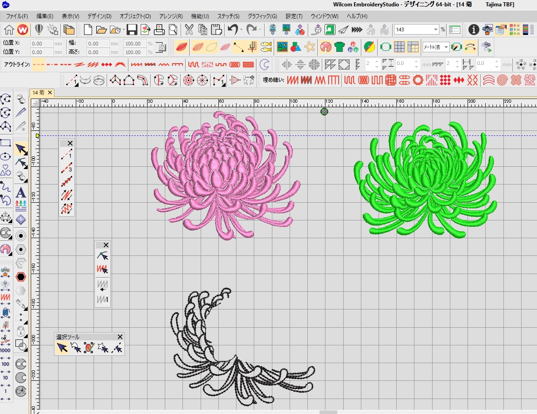
Task: Open the グラフィック(G) menu
Action: point(262,16)
